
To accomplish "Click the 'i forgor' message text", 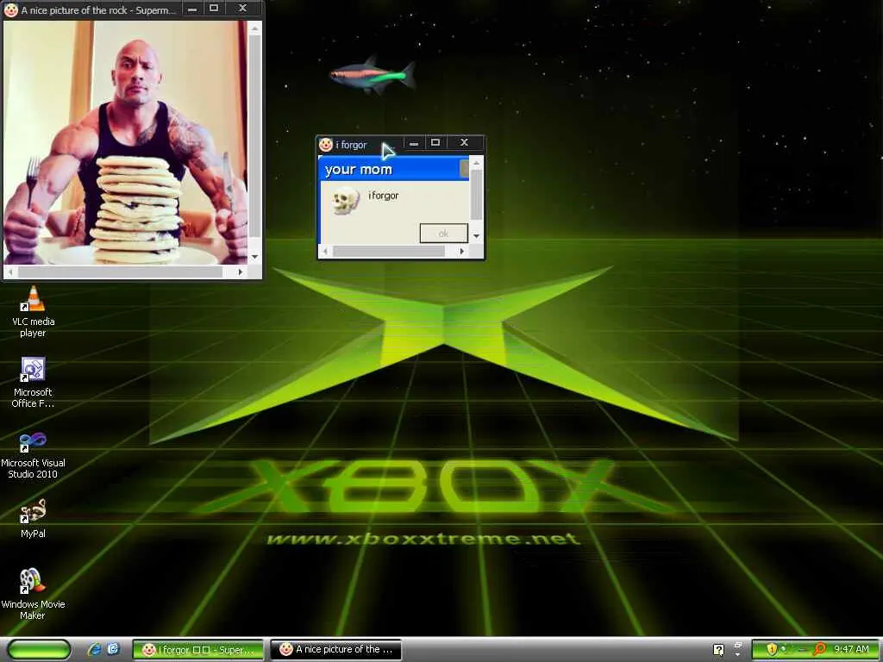I will point(383,196).
